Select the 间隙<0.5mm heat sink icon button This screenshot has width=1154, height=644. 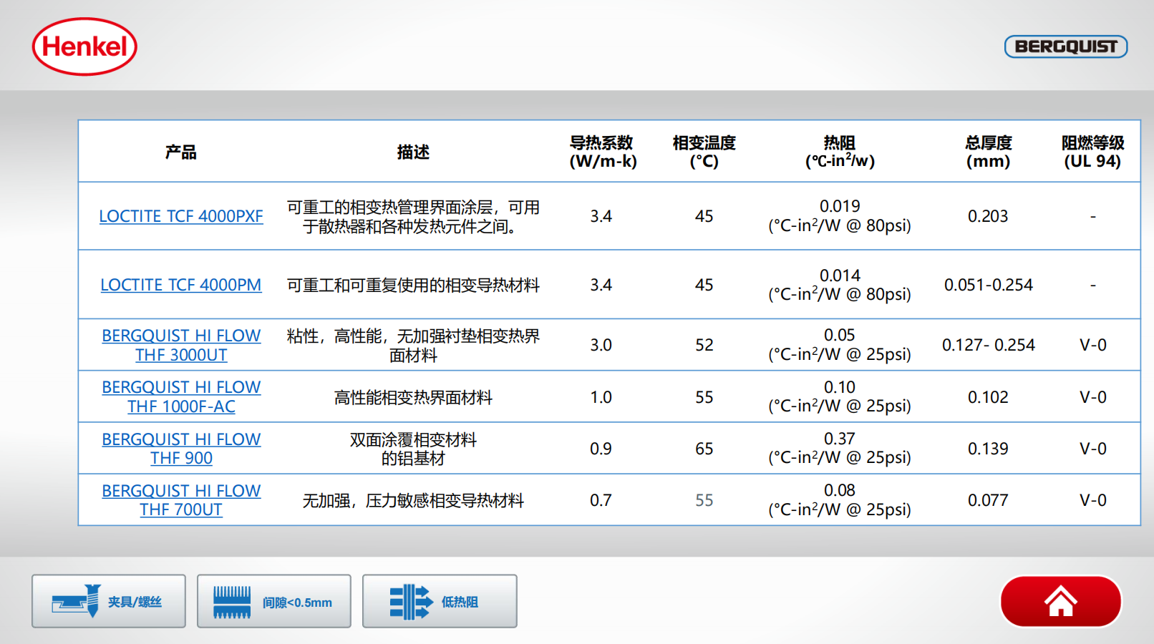tap(273, 601)
